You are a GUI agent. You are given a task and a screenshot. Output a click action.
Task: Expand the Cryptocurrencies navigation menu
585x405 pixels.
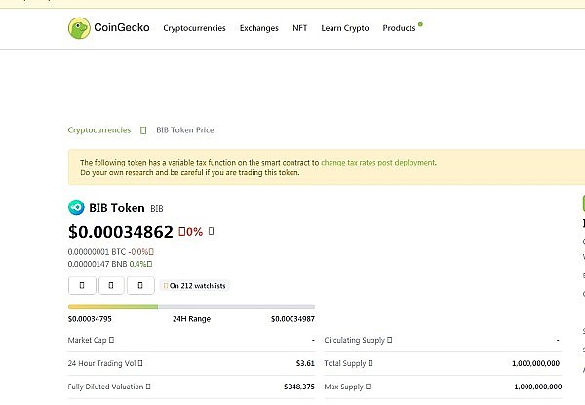coord(195,28)
